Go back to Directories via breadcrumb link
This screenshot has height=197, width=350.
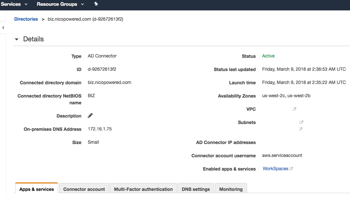coord(26,19)
